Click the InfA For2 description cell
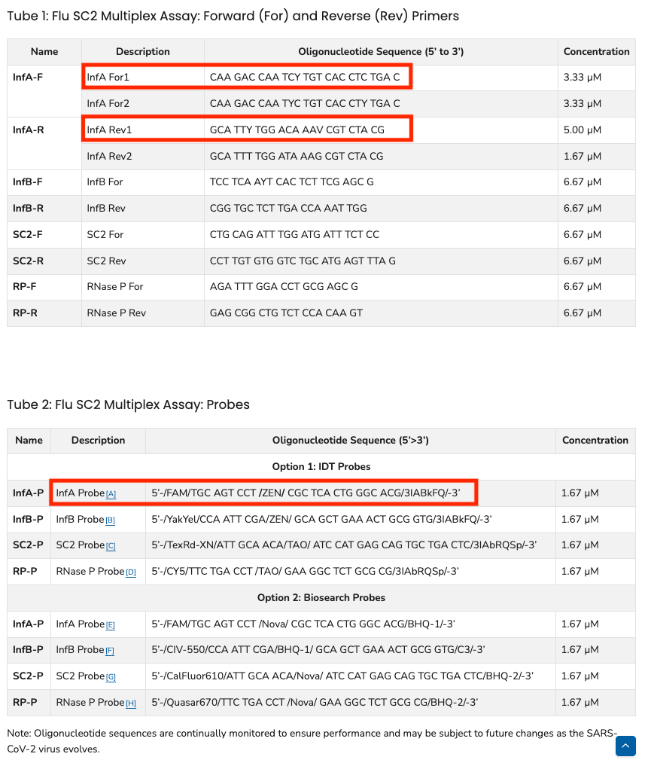The height and width of the screenshot is (769, 648). click(143, 103)
